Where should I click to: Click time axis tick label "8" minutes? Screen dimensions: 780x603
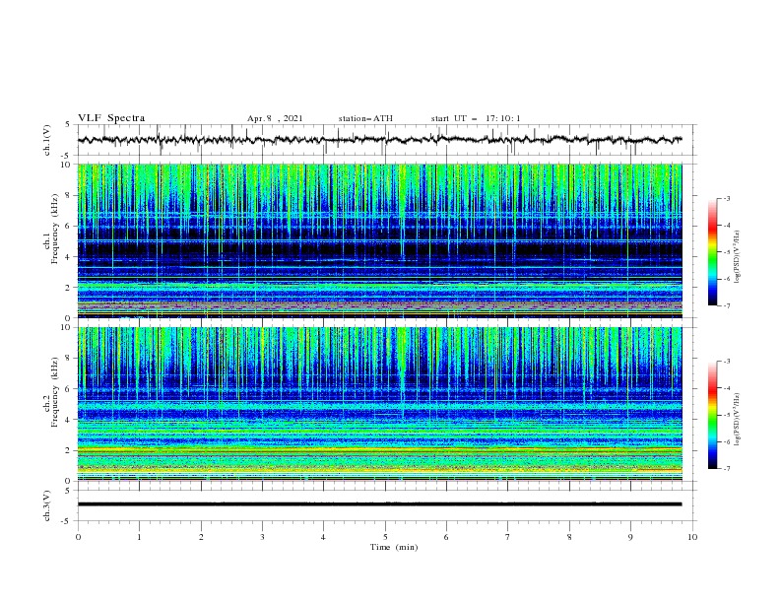pyautogui.click(x=569, y=537)
